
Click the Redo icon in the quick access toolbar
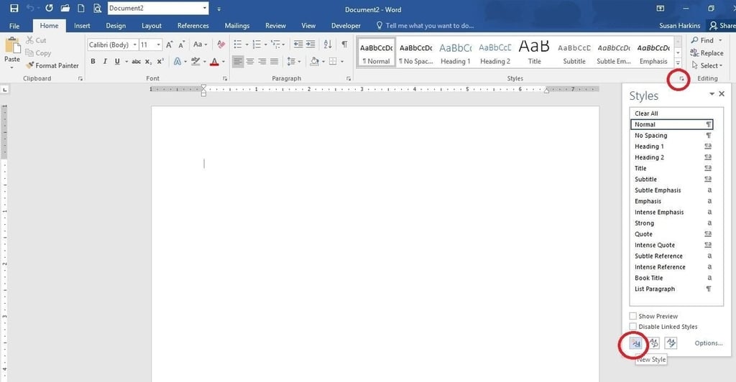click(49, 9)
